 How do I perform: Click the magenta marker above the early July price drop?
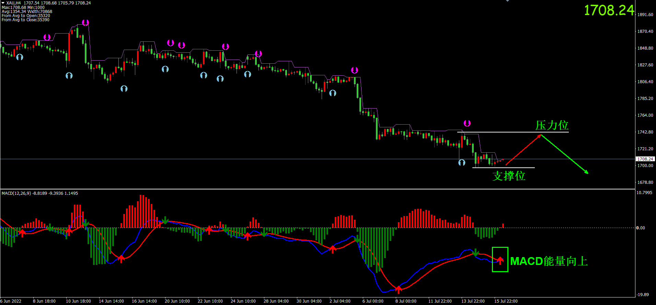pyautogui.click(x=355, y=70)
